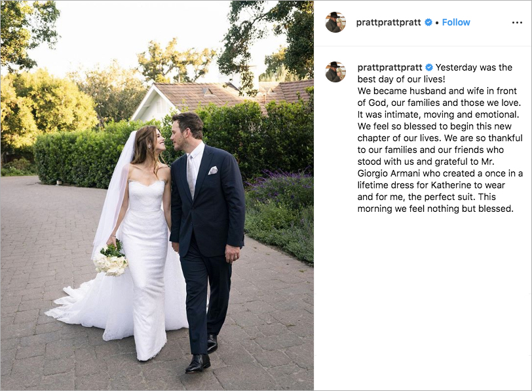
Task: Click the groom's black dress shoe
Action: (198, 364)
